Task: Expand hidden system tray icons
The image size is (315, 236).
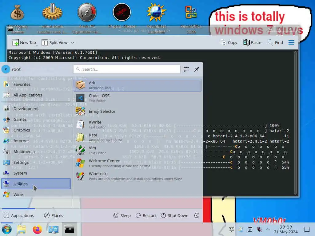Action: pos(268,229)
